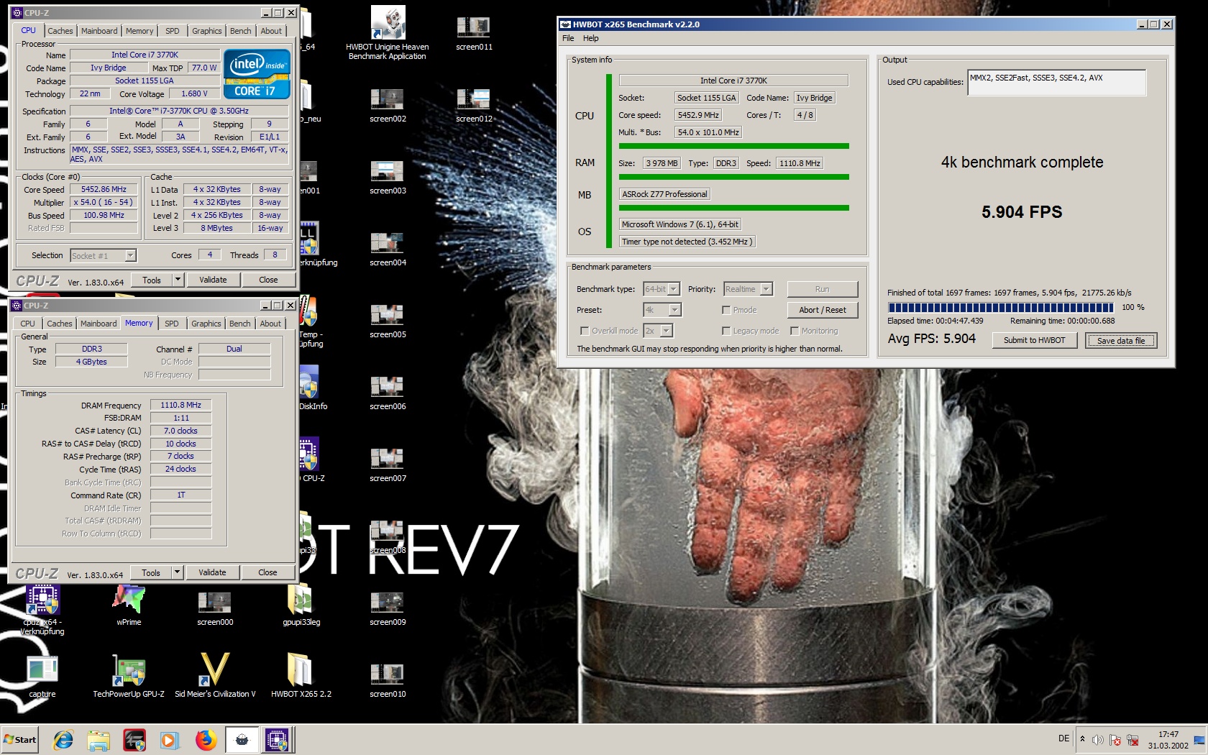The height and width of the screenshot is (755, 1208).
Task: Open screen012 desktop file
Action: 474,105
